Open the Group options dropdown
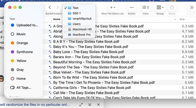196x108 pixels. click(x=160, y=7)
